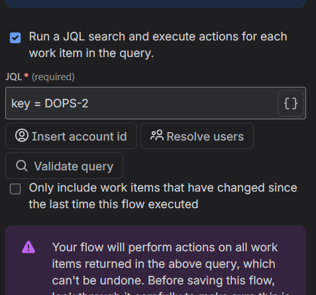Click Resolve users button
This screenshot has width=316, height=295.
click(x=197, y=136)
